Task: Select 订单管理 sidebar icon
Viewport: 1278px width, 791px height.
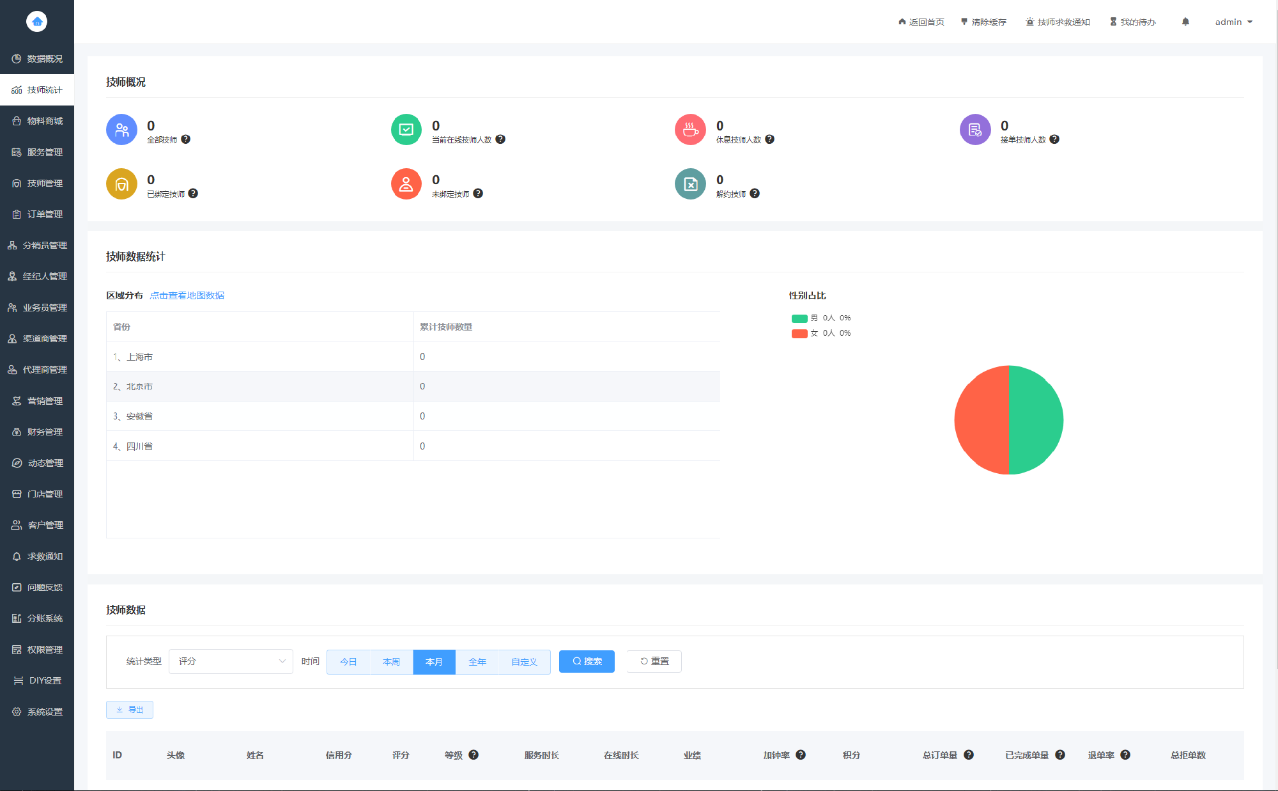Action: coord(17,214)
